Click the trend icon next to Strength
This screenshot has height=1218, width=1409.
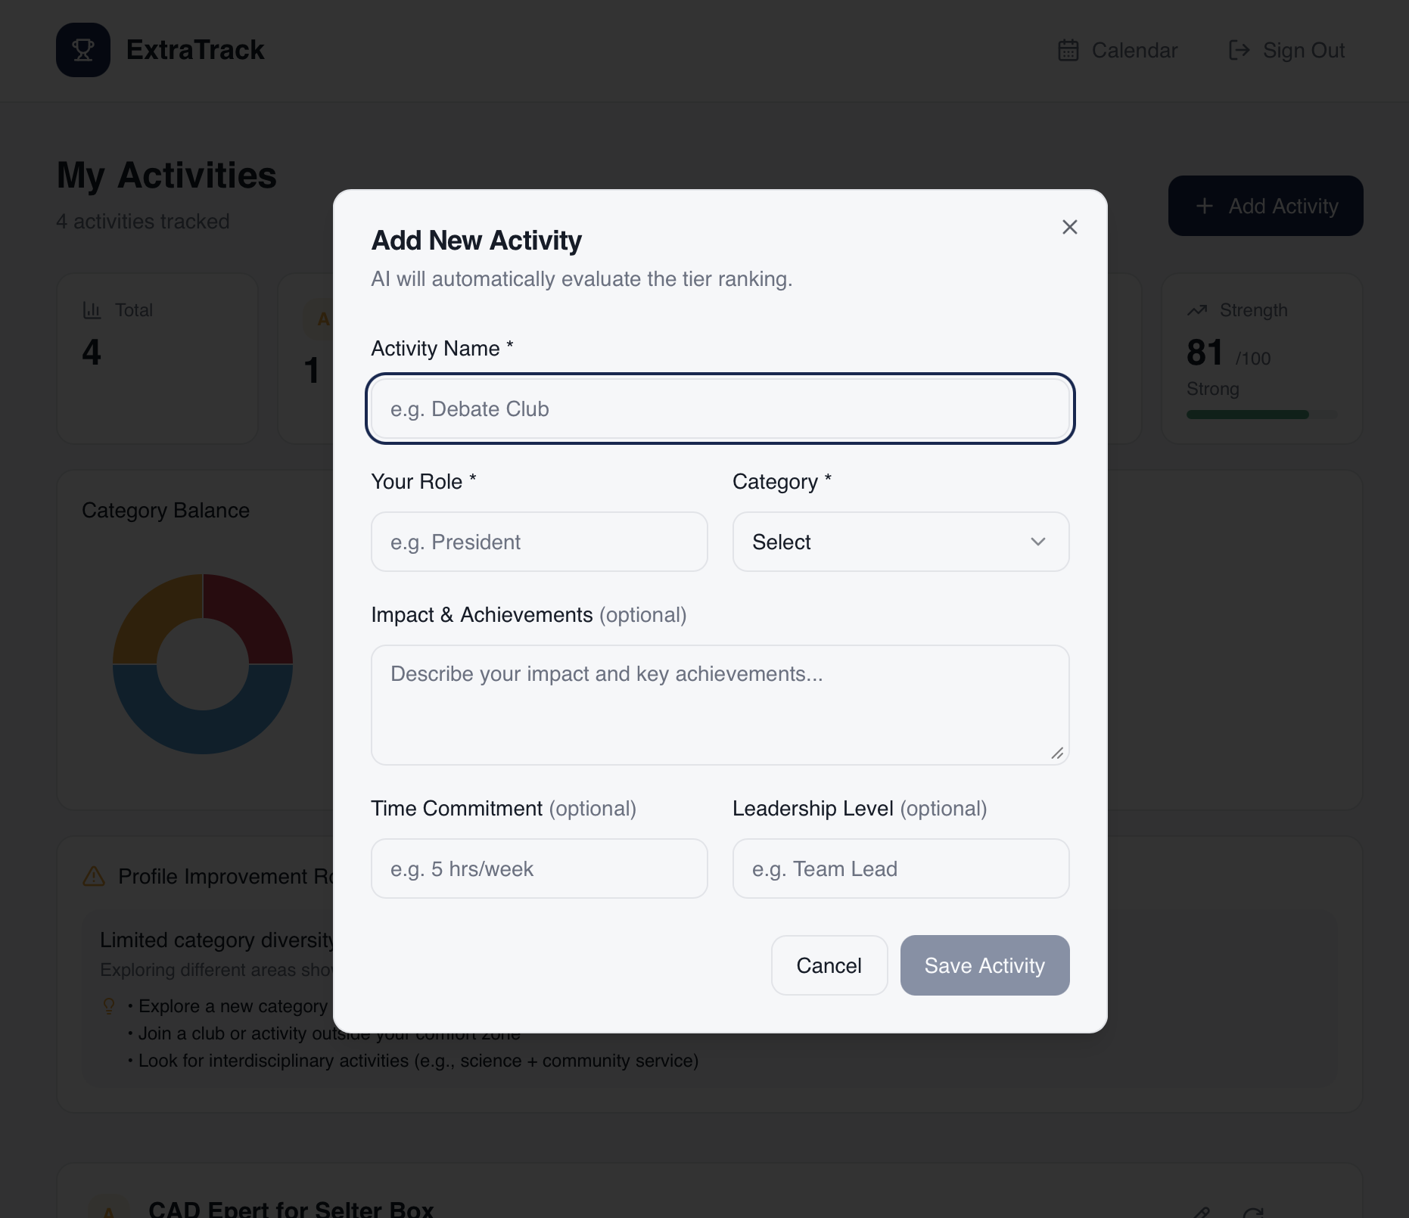click(1196, 309)
